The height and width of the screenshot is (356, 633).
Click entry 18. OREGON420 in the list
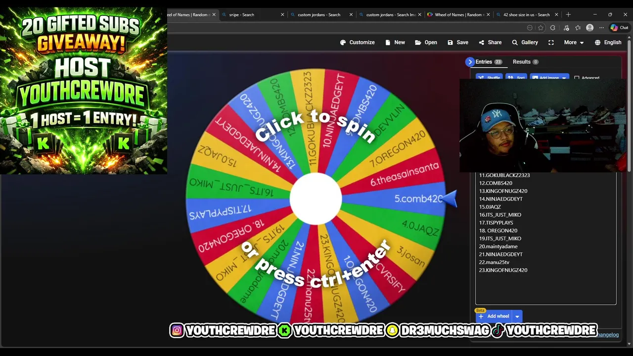point(498,230)
